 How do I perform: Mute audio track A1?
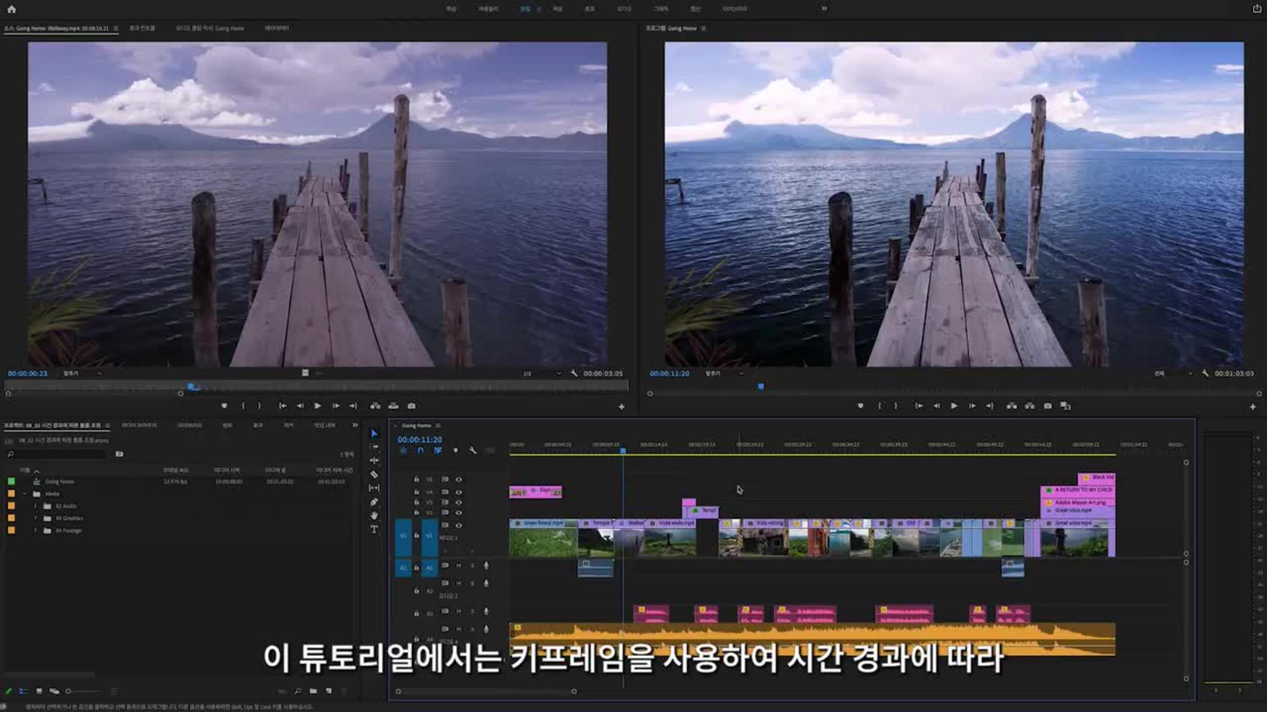point(459,566)
